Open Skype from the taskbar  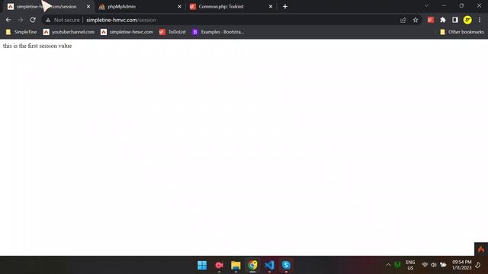(x=287, y=266)
